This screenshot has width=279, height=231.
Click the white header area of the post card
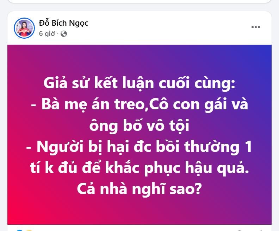[160, 27]
